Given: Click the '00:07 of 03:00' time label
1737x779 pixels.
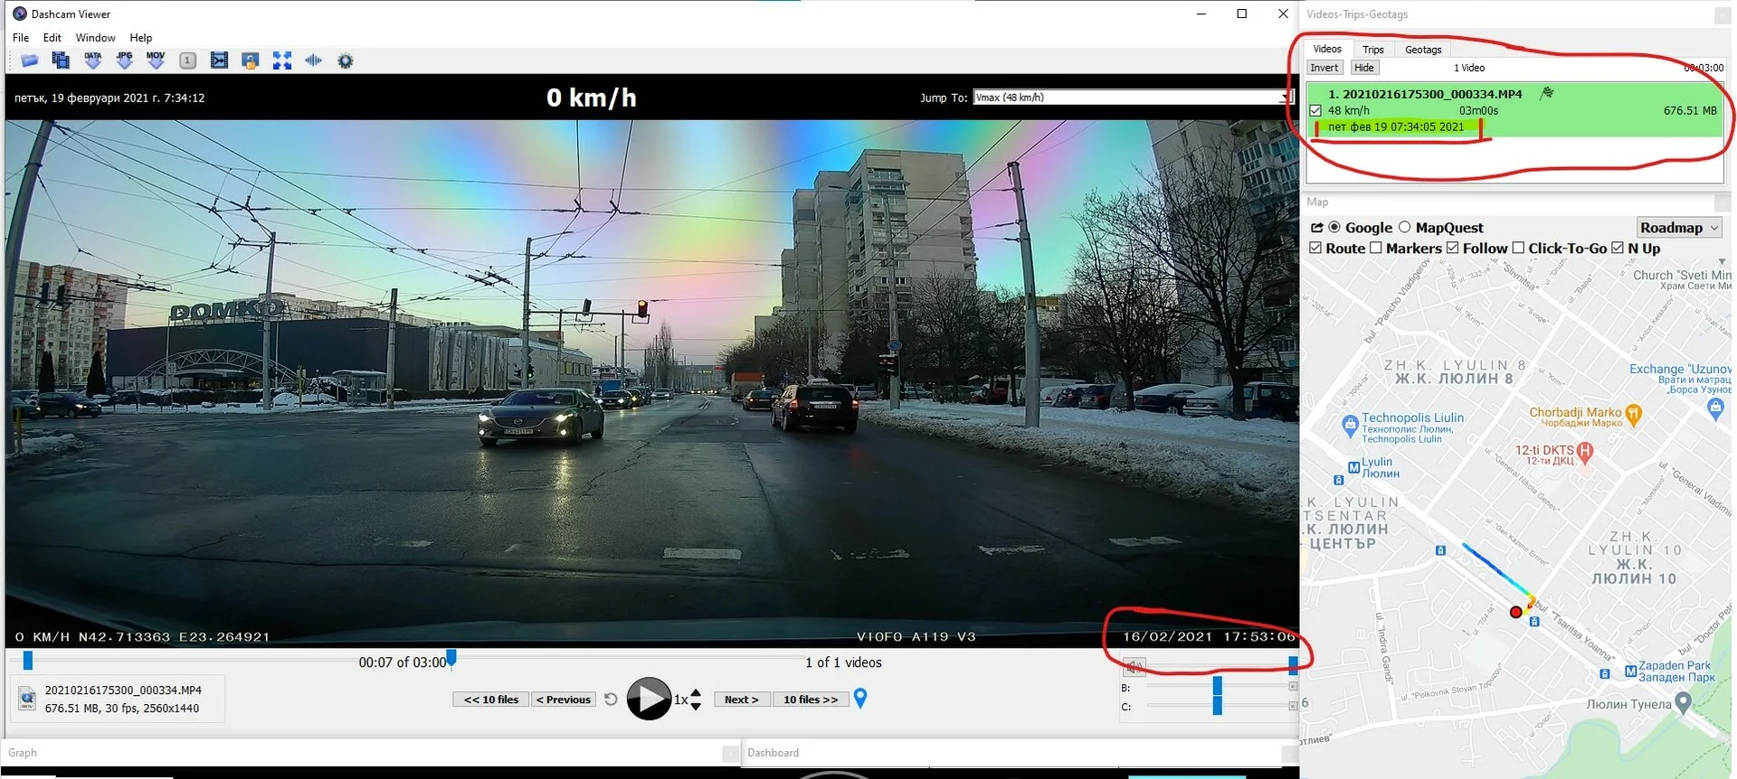Looking at the screenshot, I should pos(403,662).
